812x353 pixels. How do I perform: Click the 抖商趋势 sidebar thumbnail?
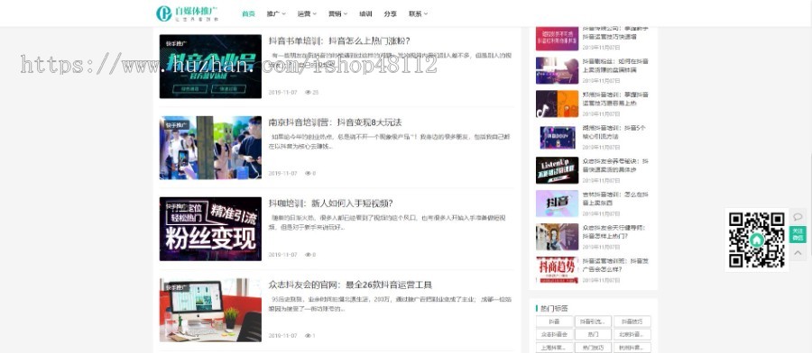coord(557,270)
